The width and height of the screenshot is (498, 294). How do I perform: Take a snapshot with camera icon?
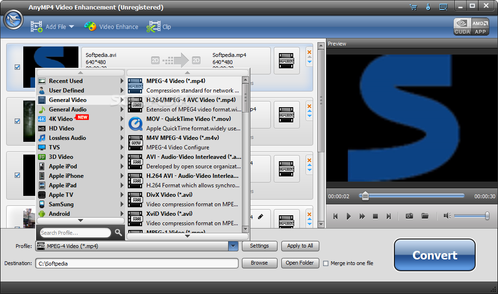(x=410, y=216)
